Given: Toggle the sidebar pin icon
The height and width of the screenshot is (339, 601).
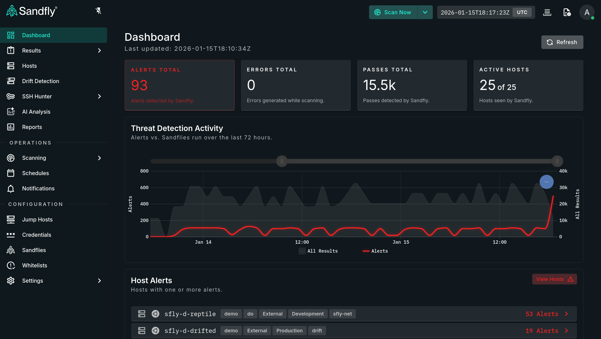Looking at the screenshot, I should pyautogui.click(x=99, y=11).
